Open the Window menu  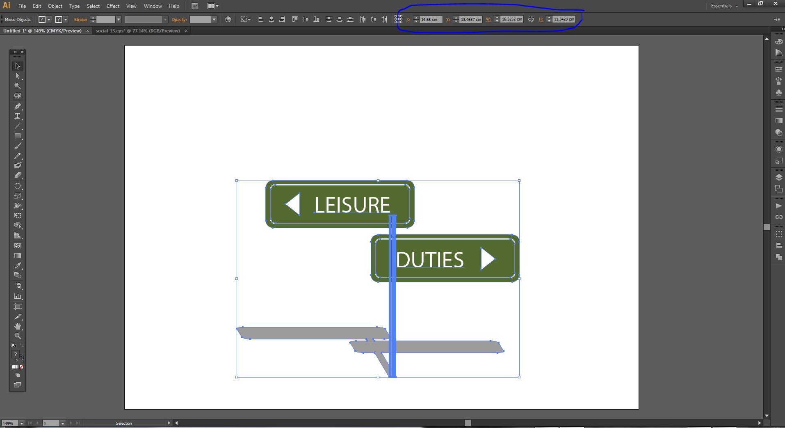click(153, 6)
